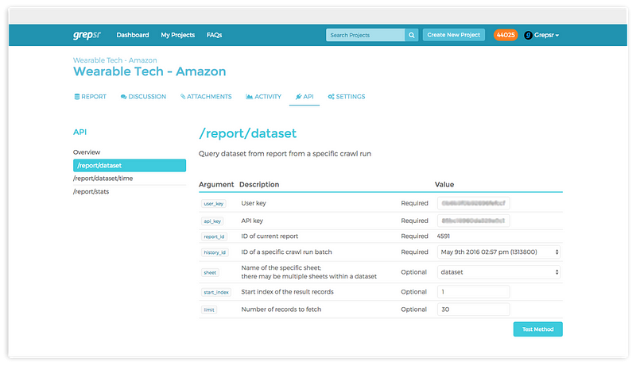This screenshot has width=636, height=365.
Task: Click the Test Method button
Action: 538,329
